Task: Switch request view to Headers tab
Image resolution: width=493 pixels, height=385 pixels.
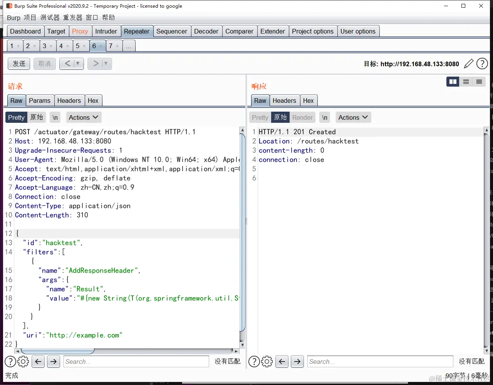Action: (69, 100)
